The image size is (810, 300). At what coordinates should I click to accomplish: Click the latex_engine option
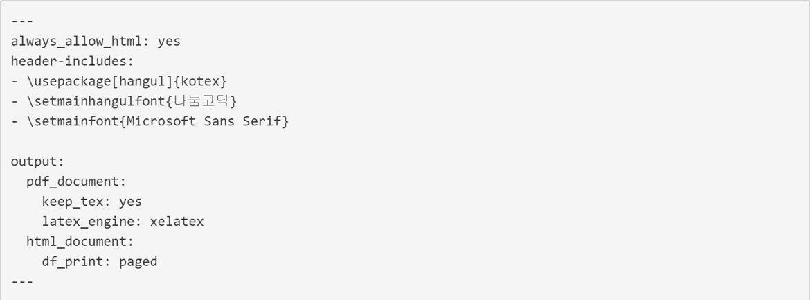point(91,222)
